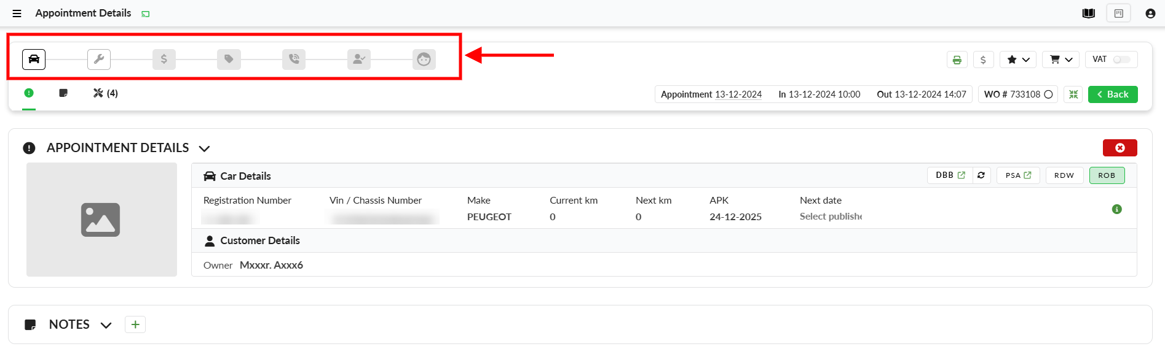This screenshot has height=349, width=1165.
Task: Click the green Back button
Action: pos(1113,94)
